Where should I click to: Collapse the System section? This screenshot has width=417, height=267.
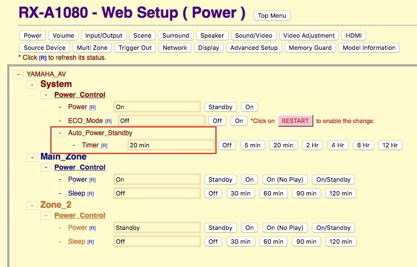point(32,85)
